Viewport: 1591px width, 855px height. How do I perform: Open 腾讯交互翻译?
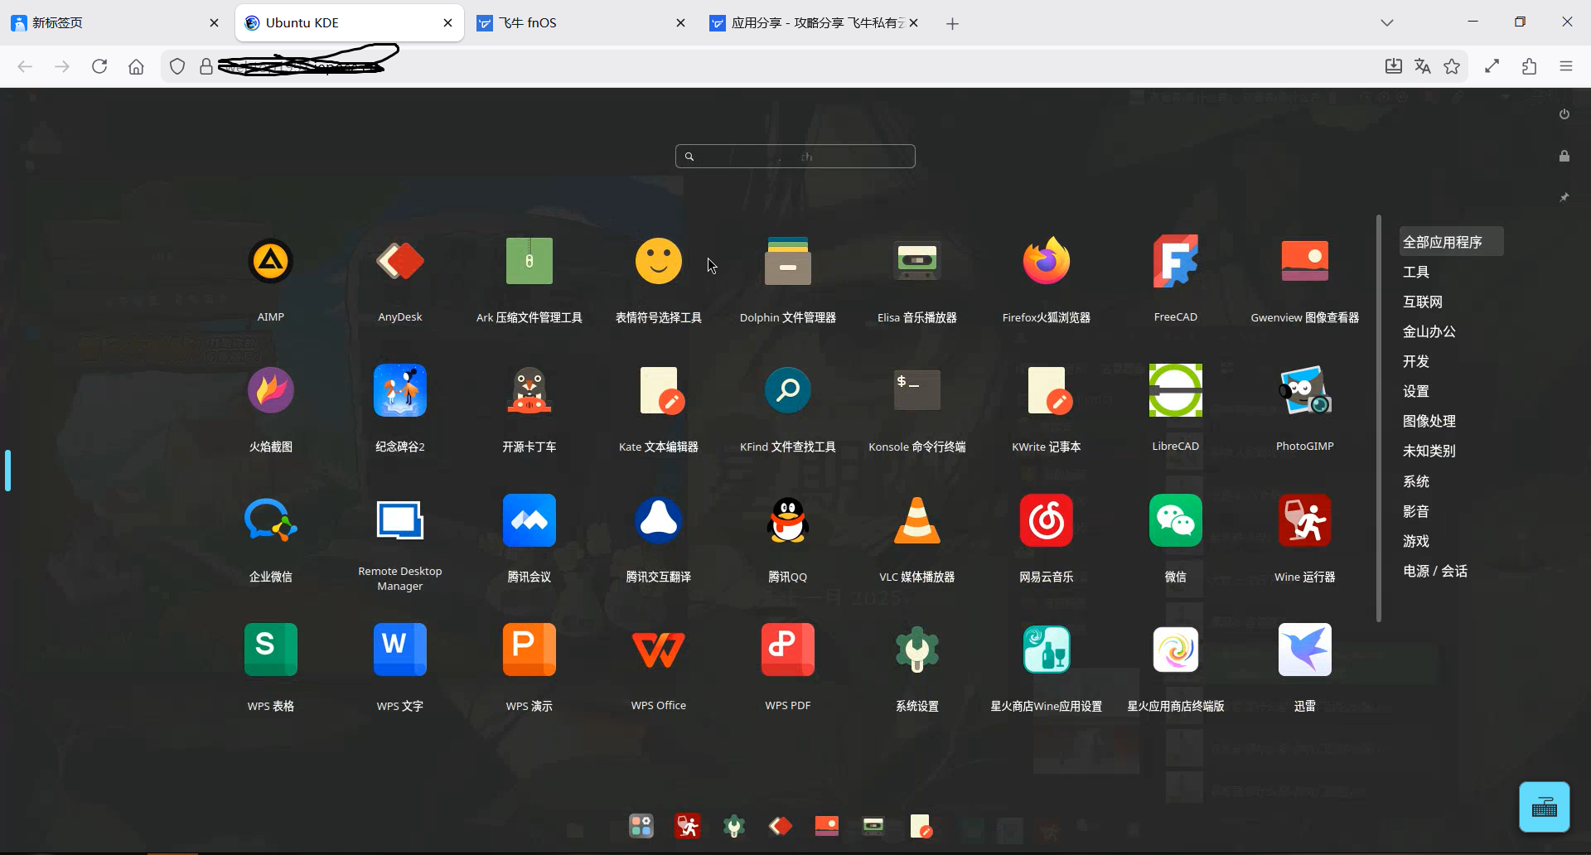click(659, 520)
